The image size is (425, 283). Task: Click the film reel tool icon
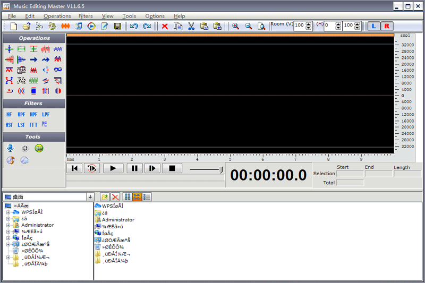tap(24, 148)
